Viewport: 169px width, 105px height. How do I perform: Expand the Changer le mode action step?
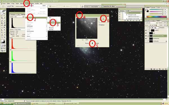[x=127, y=15]
